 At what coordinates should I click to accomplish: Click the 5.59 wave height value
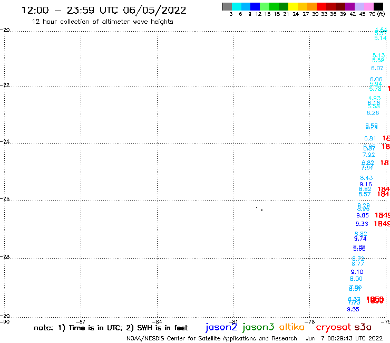click(378, 60)
